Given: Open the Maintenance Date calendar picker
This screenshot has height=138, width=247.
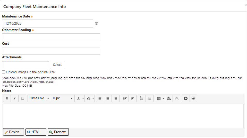Looking at the screenshot, I should [96, 23].
